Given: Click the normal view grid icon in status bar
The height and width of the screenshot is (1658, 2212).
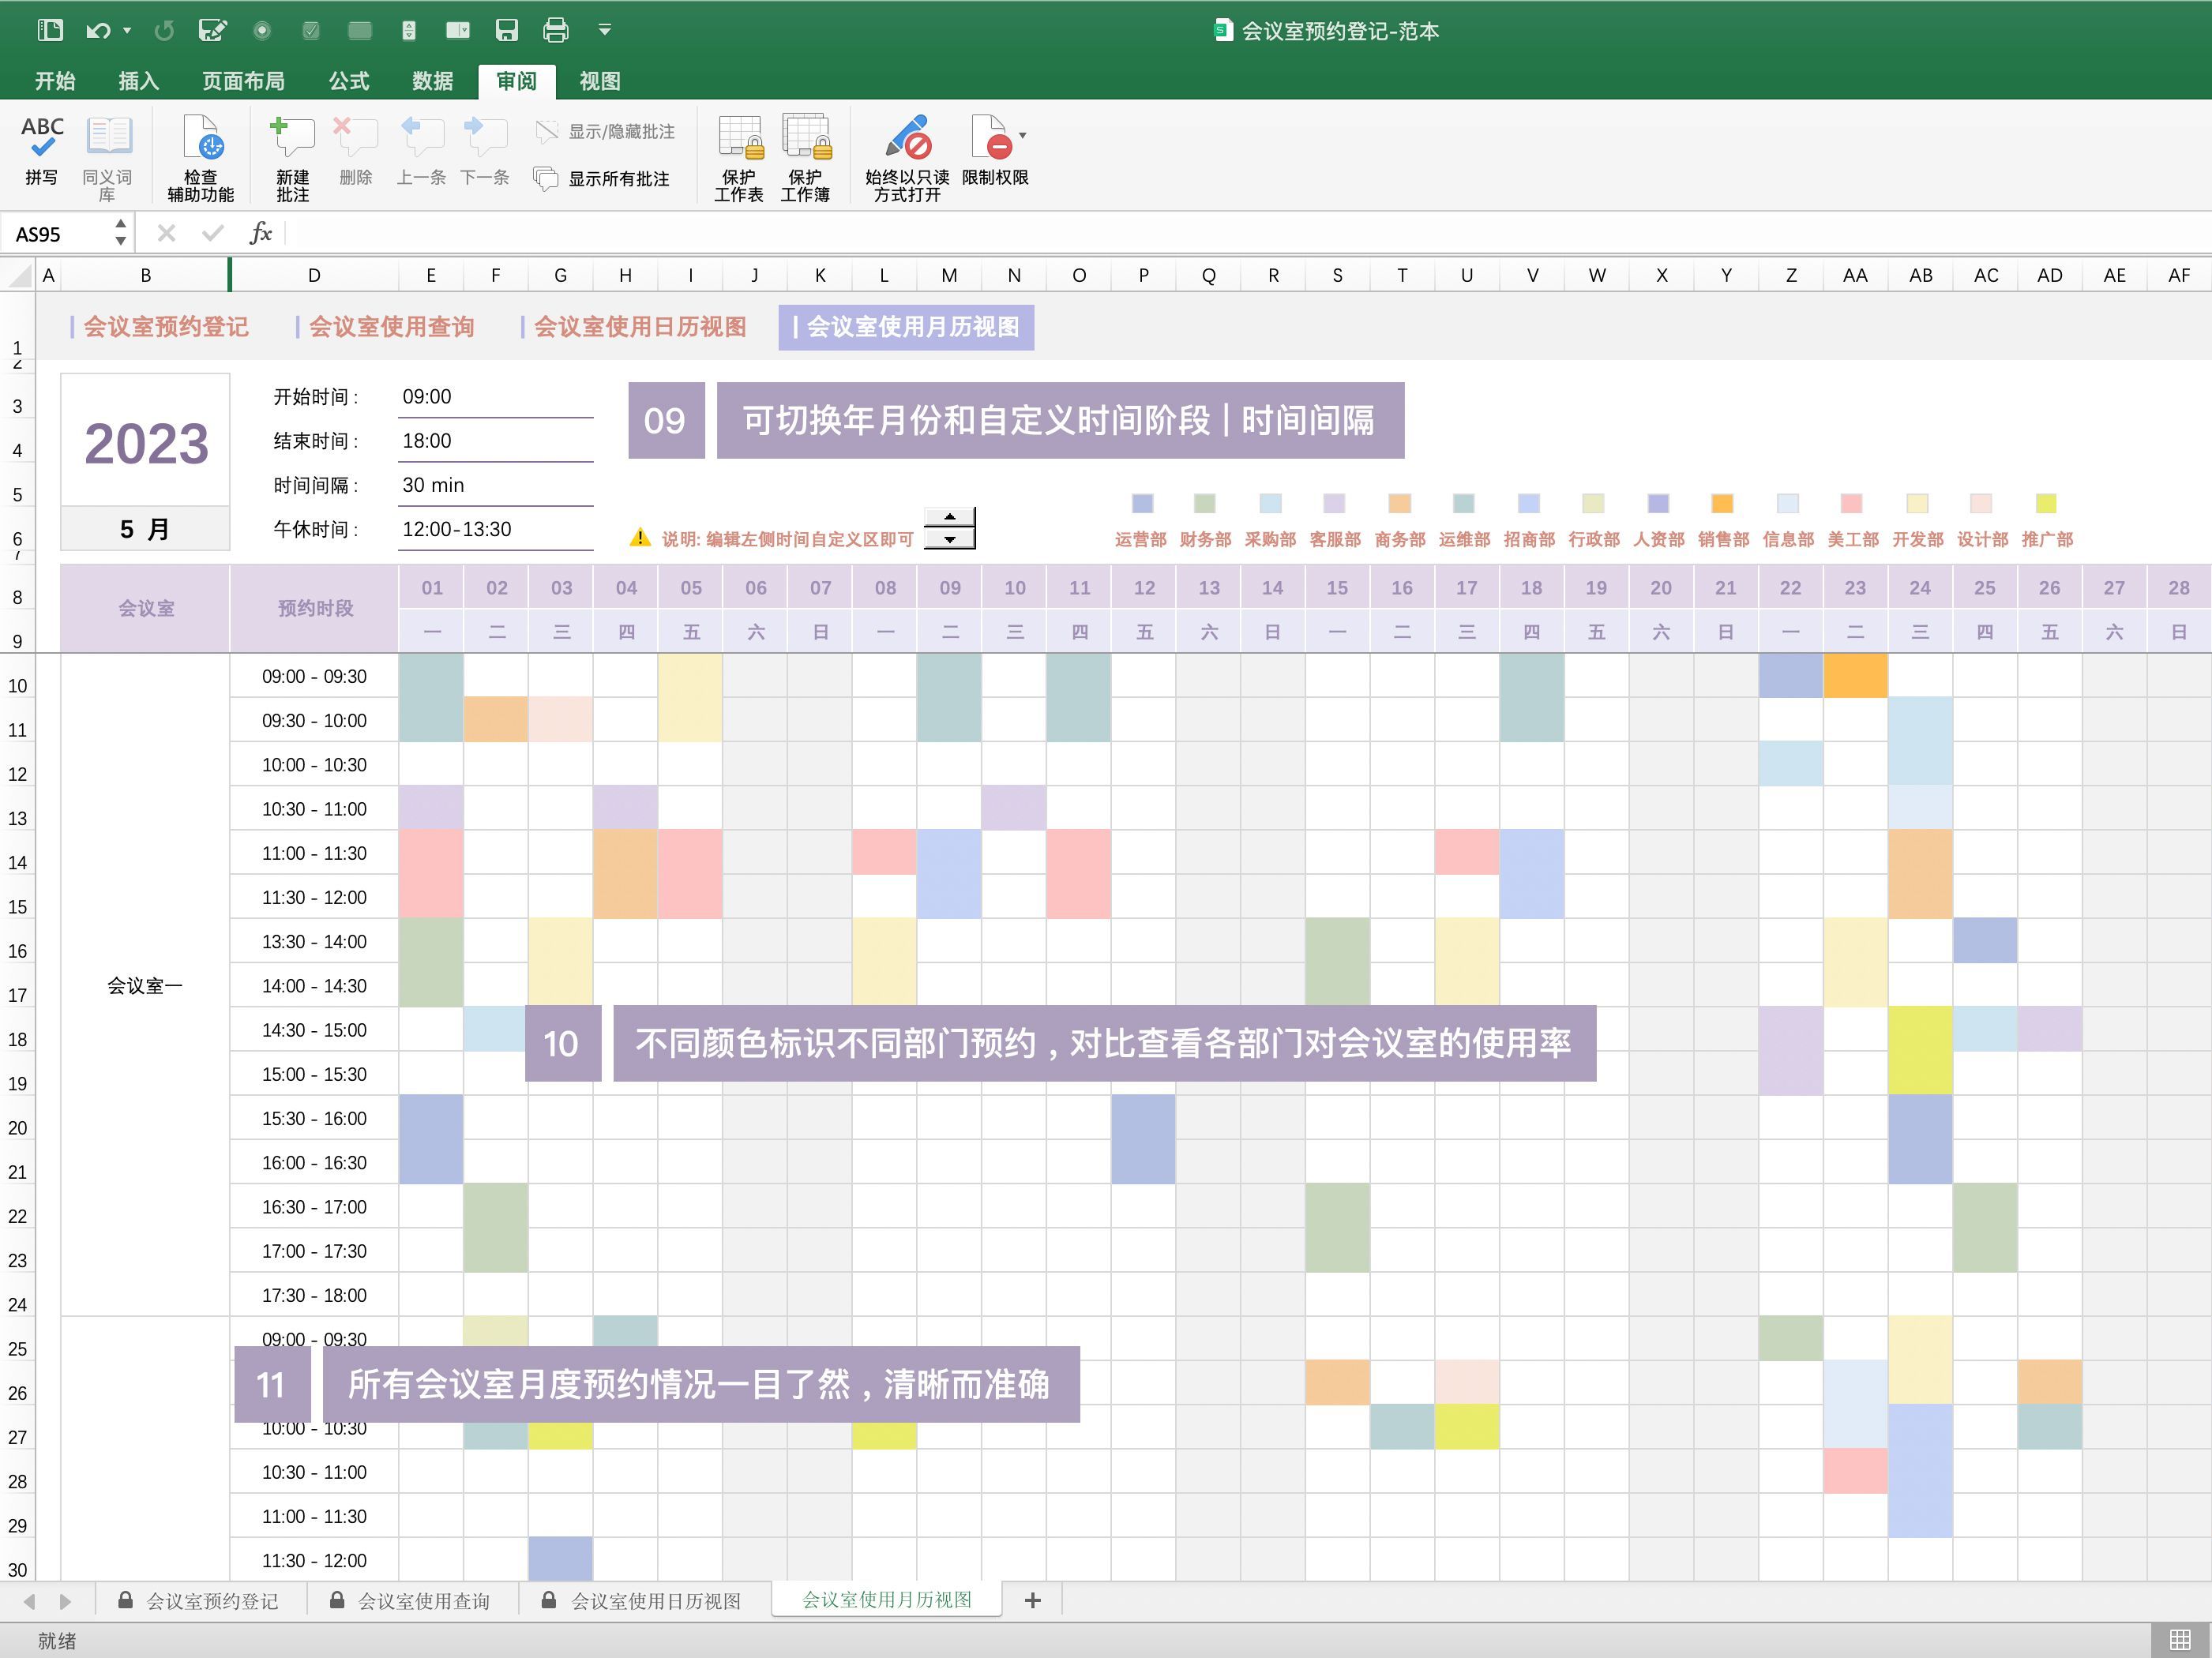Looking at the screenshot, I should [x=2181, y=1640].
